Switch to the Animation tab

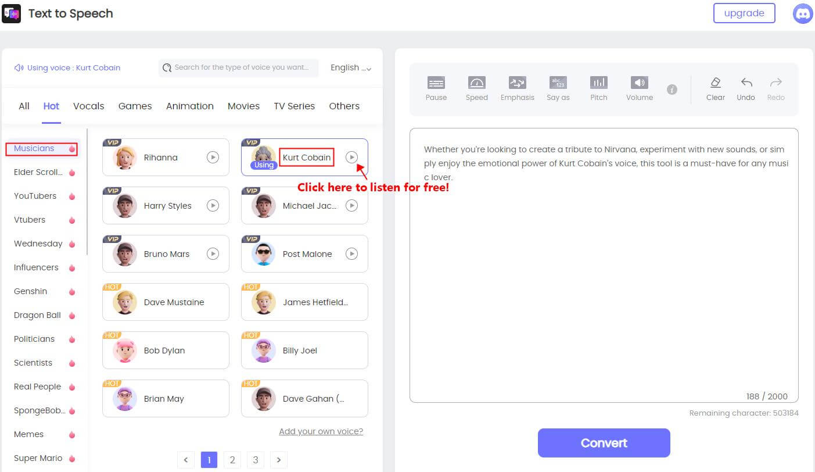click(x=190, y=106)
